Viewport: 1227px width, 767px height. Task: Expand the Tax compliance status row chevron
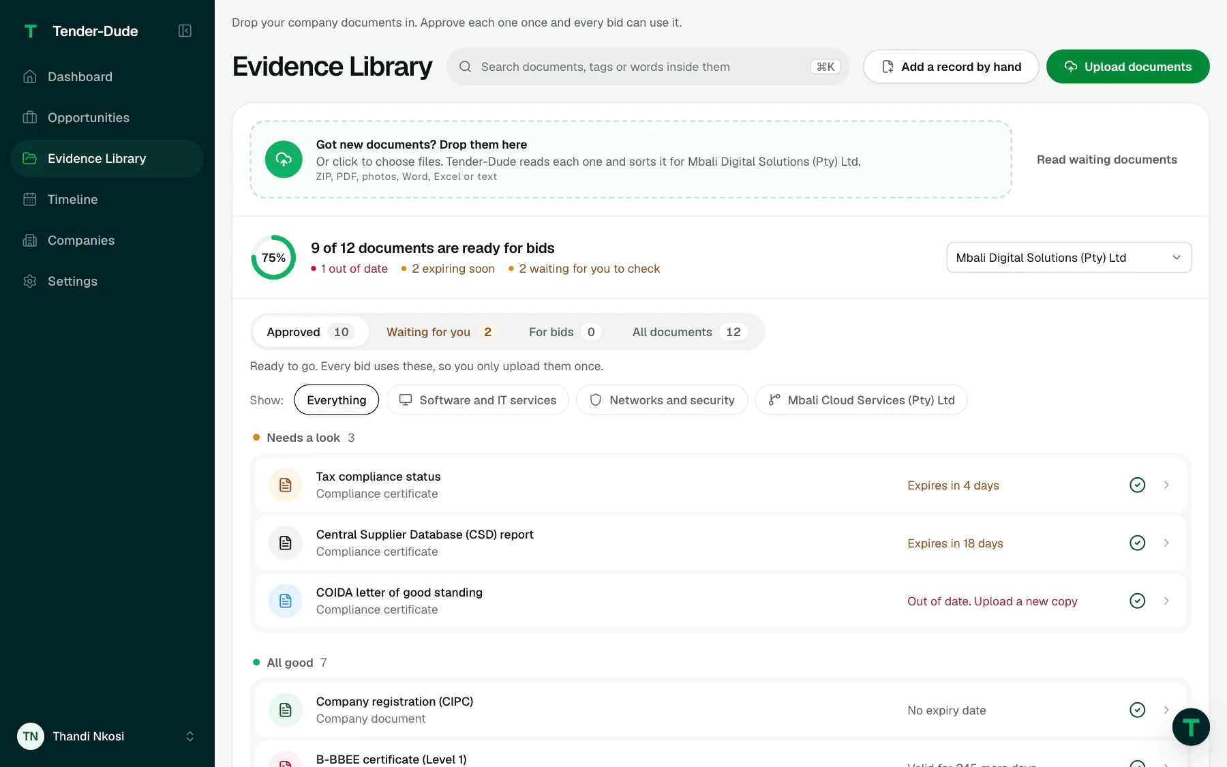pyautogui.click(x=1166, y=485)
